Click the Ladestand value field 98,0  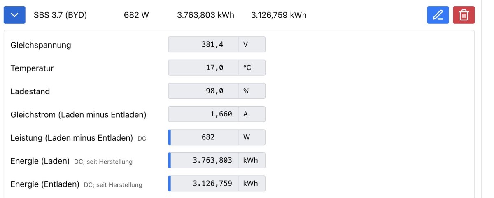(204, 91)
